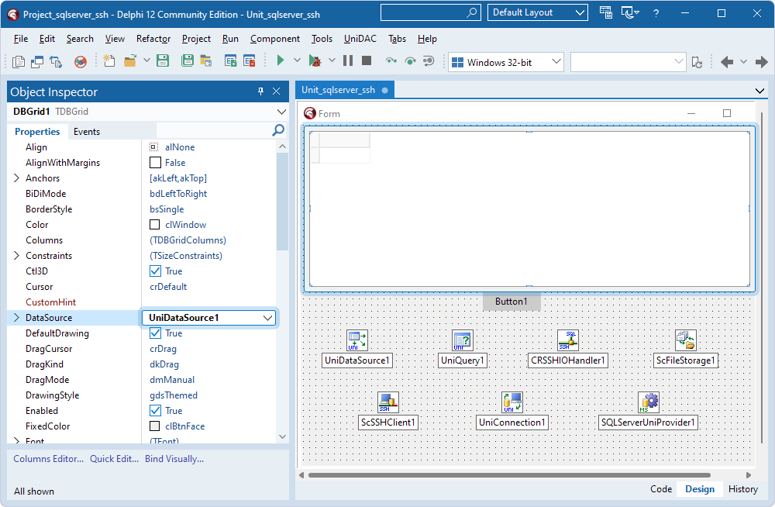Click the clWindow color swatch
775x507 pixels.
click(153, 224)
